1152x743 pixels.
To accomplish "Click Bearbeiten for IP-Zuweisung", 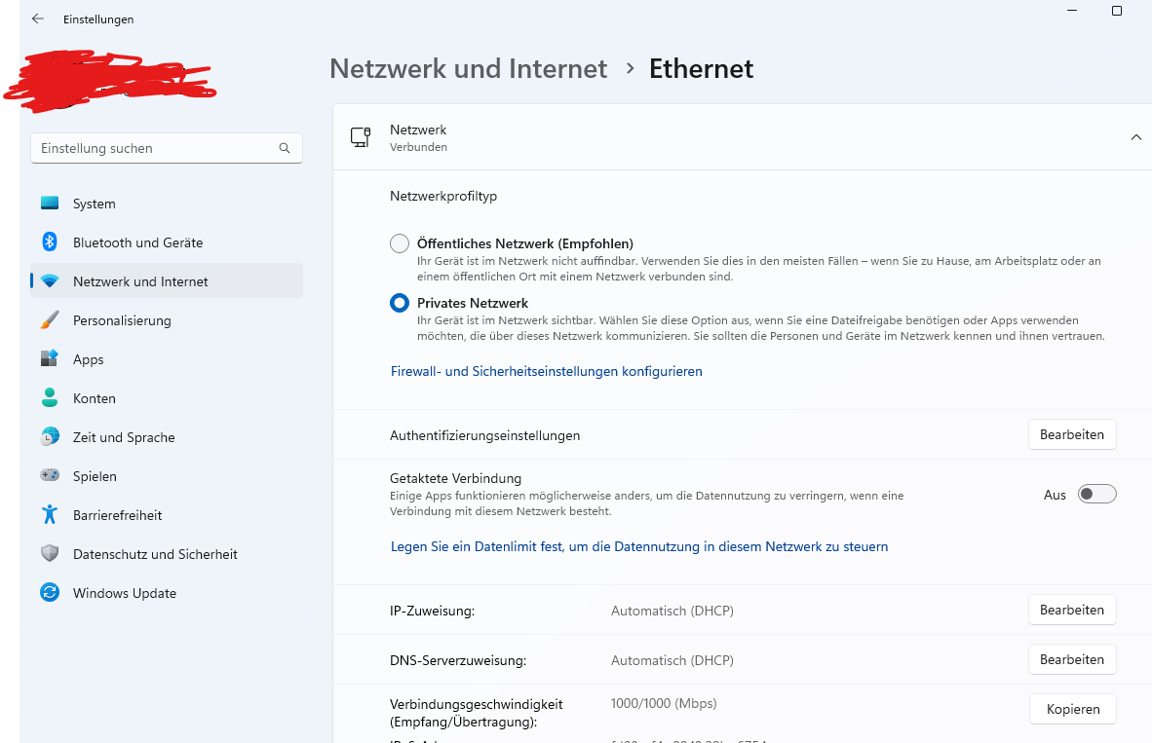I will (1072, 610).
